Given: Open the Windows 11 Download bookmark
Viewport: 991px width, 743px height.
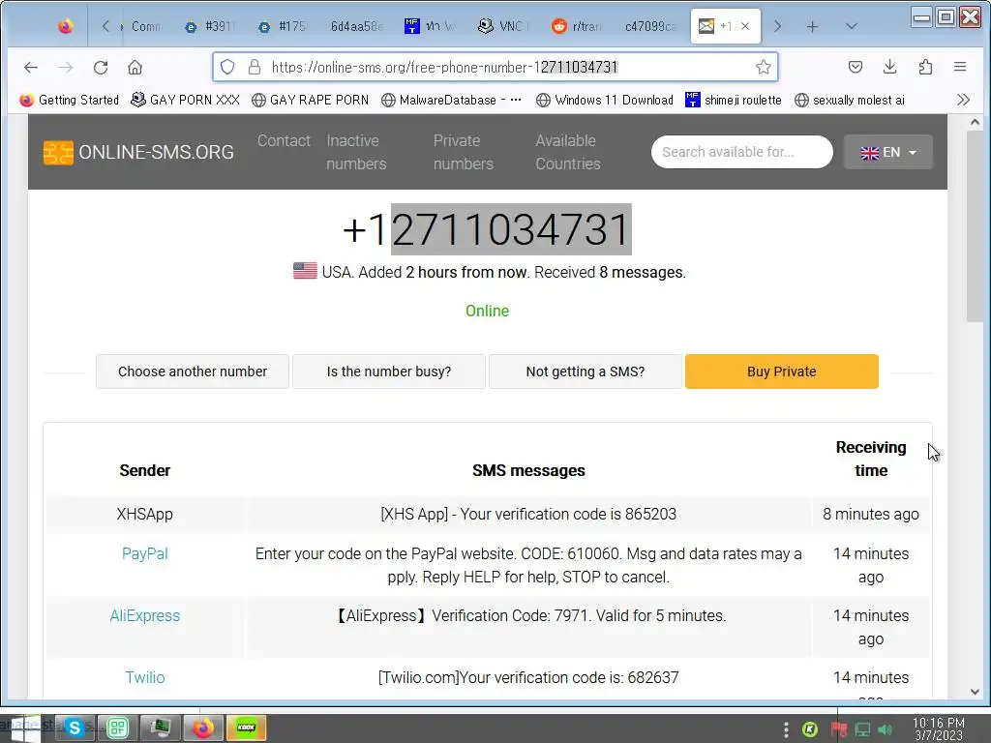Looking at the screenshot, I should (604, 100).
